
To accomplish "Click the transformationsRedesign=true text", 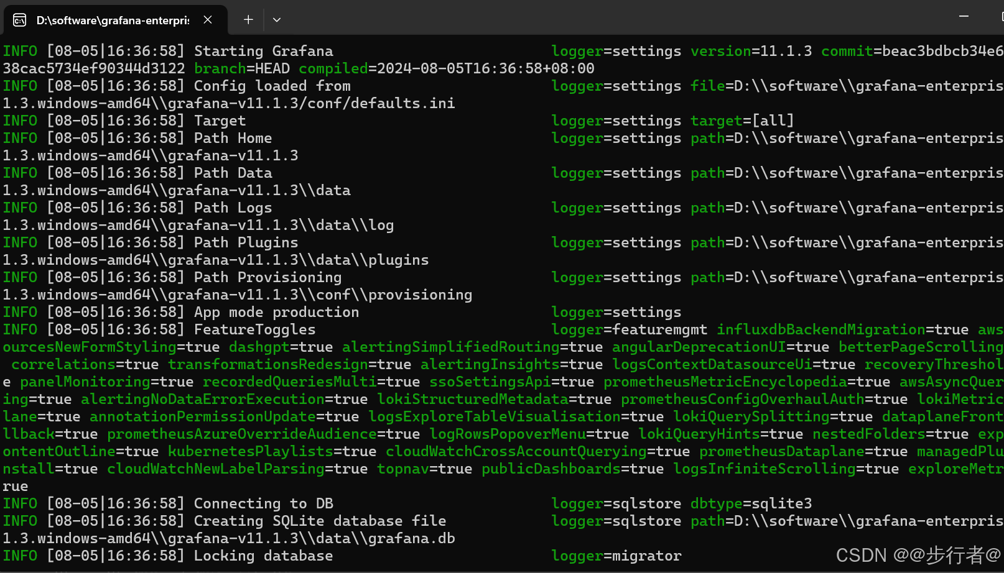I will click(x=290, y=364).
